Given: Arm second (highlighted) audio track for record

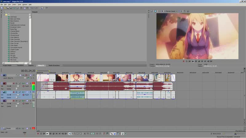Looking at the screenshot, I should [x=14, y=92].
